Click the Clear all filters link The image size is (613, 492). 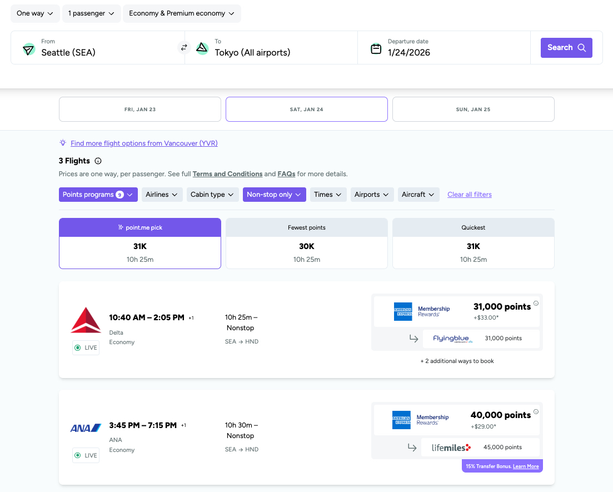click(x=469, y=194)
